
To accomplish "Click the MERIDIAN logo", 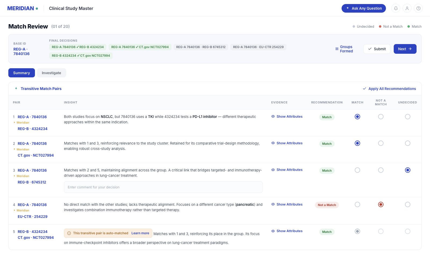I will (x=23, y=8).
